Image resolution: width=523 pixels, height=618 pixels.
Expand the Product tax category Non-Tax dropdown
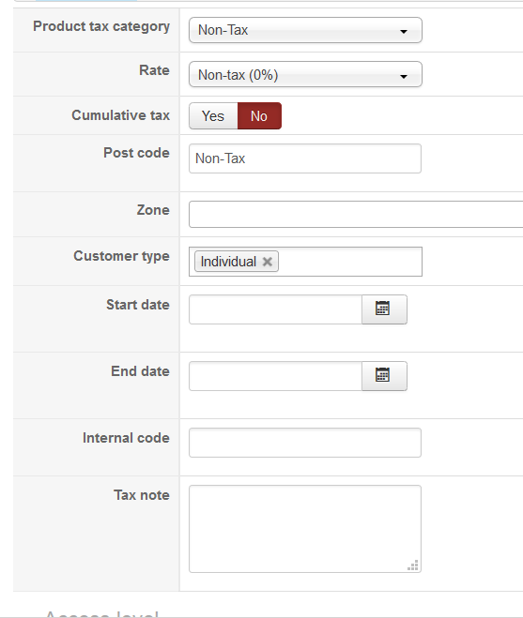point(305,30)
